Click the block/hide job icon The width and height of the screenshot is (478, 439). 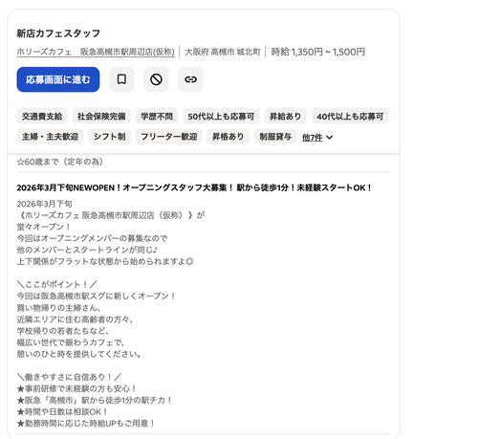click(x=156, y=79)
